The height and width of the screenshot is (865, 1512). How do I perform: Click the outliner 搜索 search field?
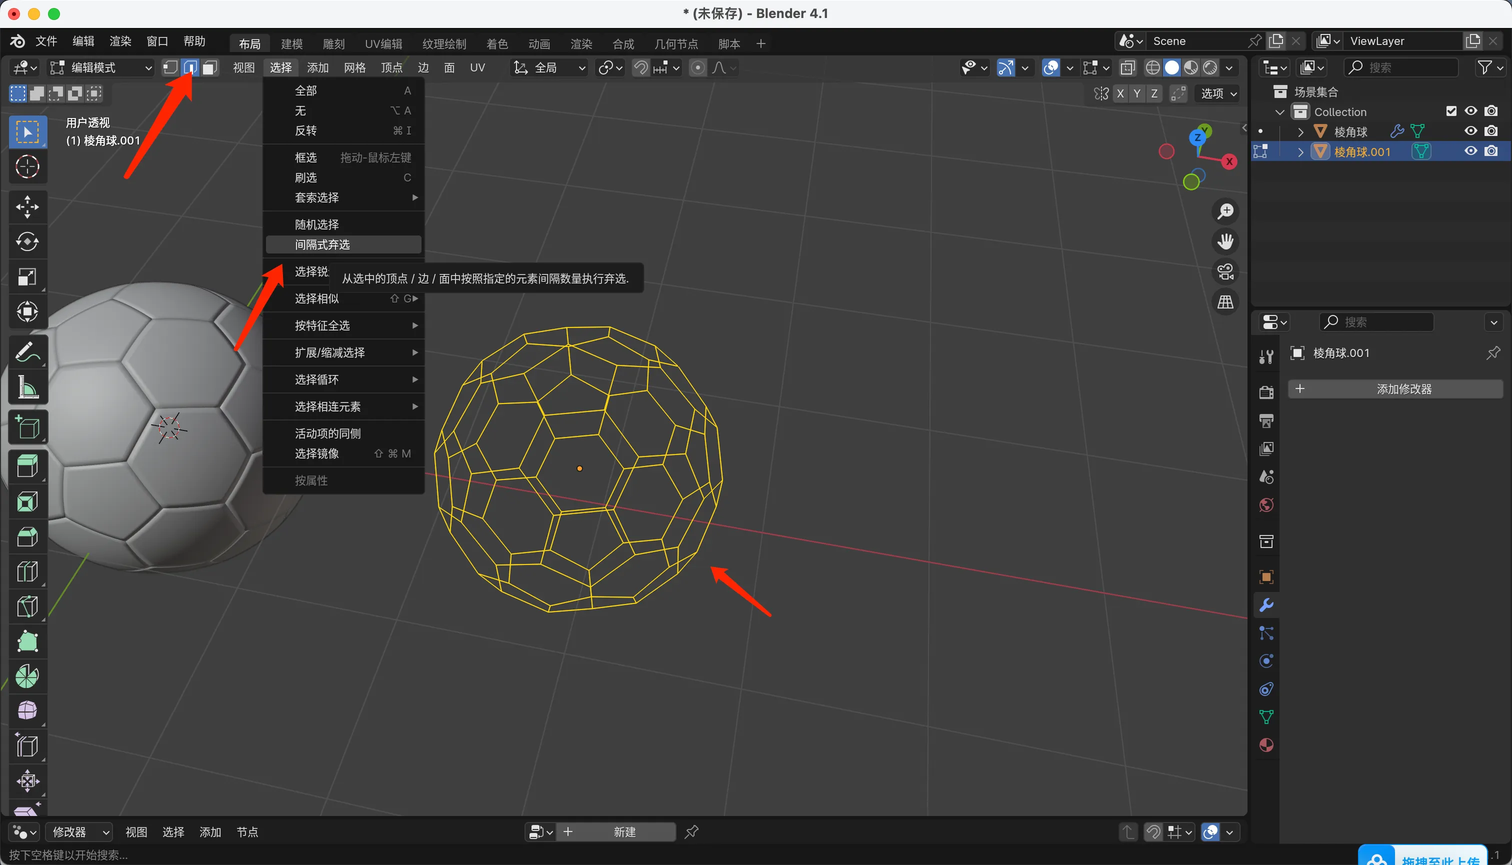click(x=1402, y=67)
